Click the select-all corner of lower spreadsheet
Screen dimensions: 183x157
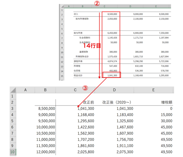pos(13,90)
